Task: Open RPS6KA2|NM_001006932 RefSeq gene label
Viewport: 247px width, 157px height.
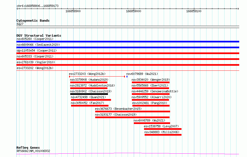Action: (x=33, y=151)
